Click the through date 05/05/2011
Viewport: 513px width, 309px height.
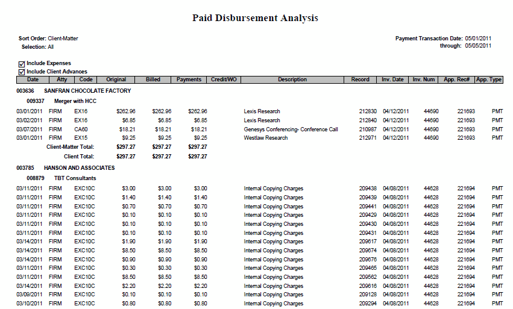(x=478, y=46)
